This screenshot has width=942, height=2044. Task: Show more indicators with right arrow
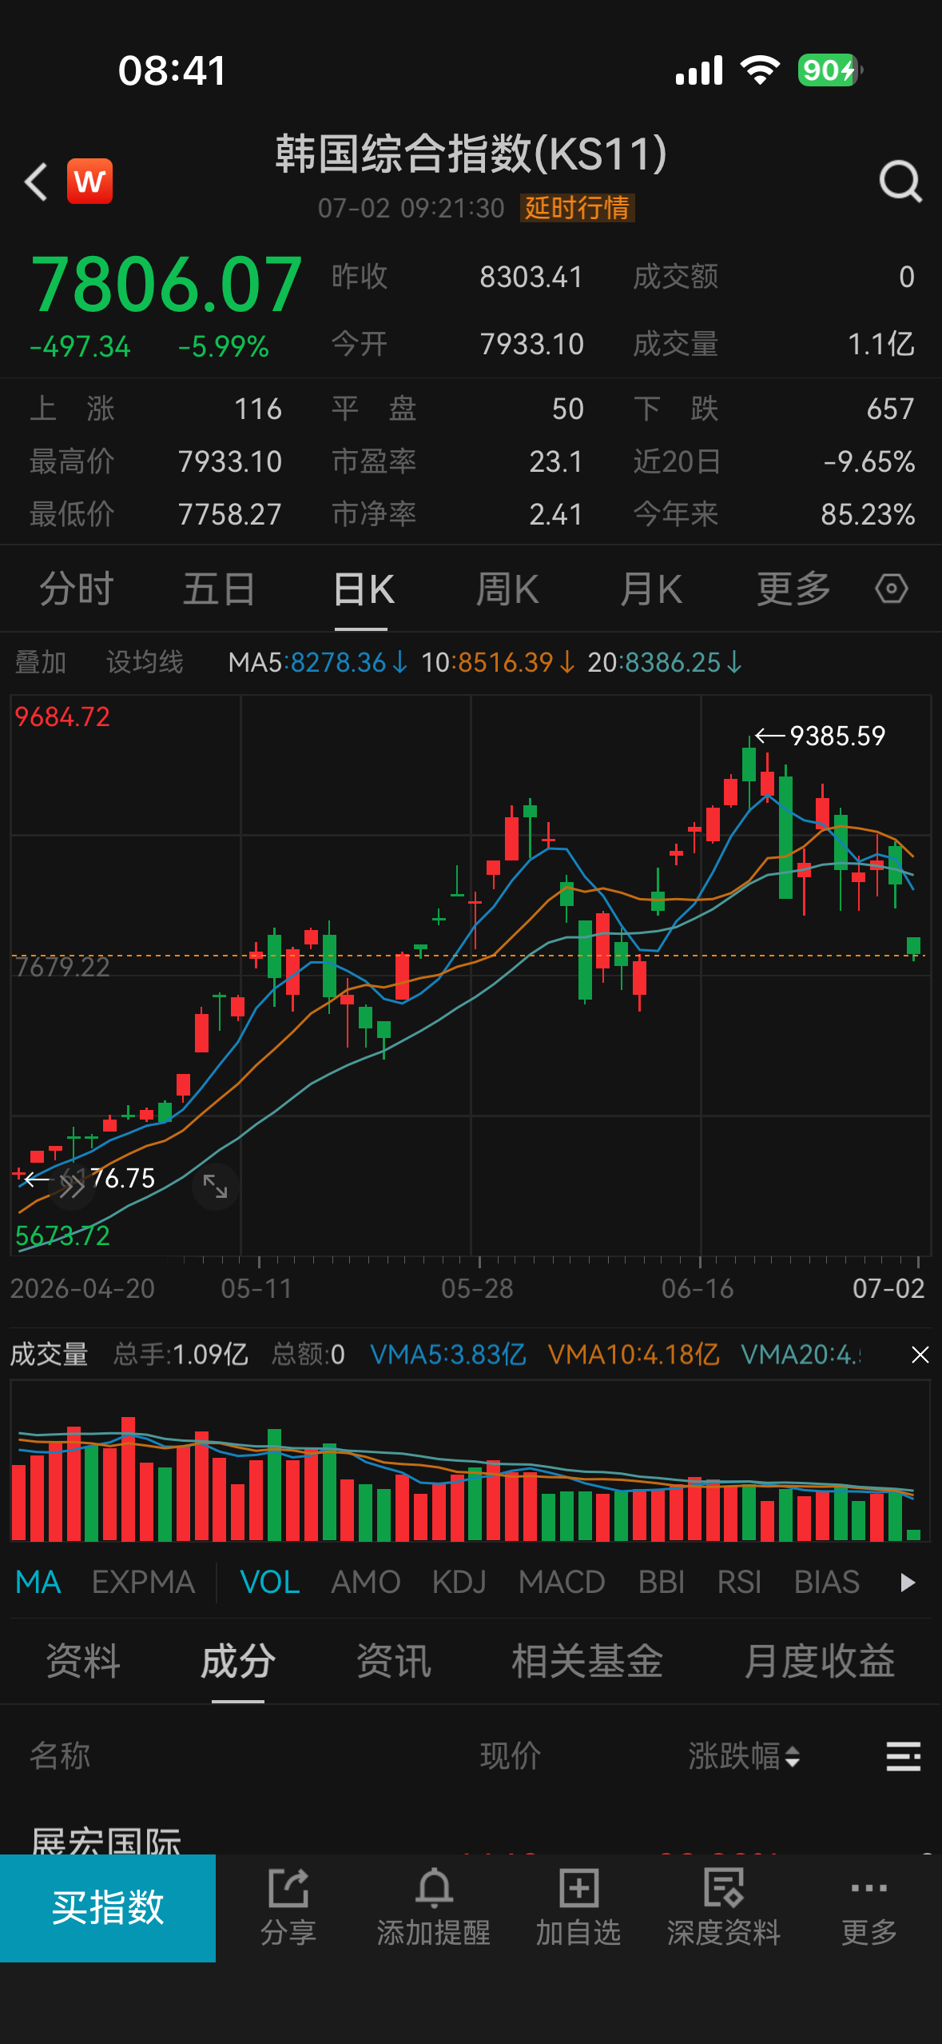(x=907, y=1583)
